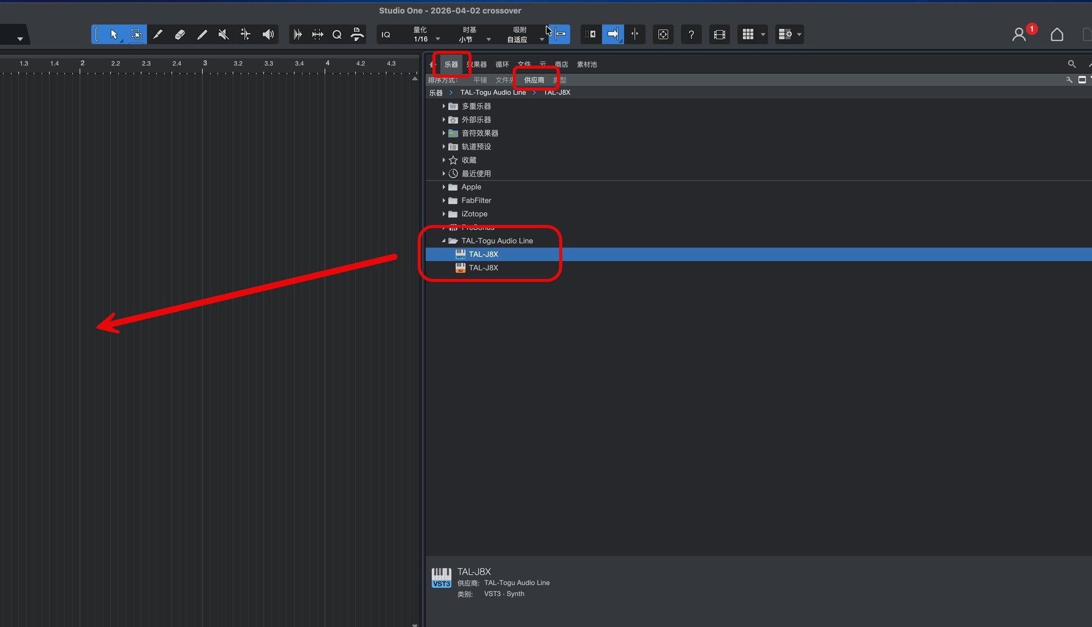This screenshot has height=627, width=1092.
Task: Select the AU version of TAL-J8X
Action: pyautogui.click(x=483, y=267)
